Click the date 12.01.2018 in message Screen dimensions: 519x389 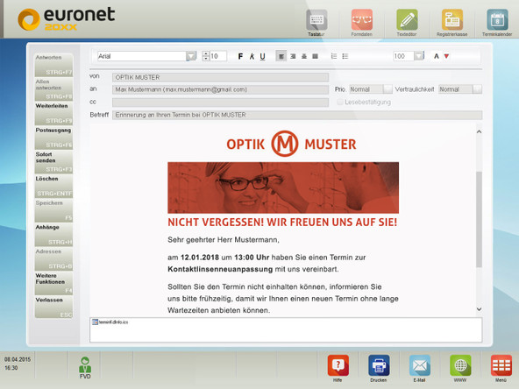[x=200, y=258]
